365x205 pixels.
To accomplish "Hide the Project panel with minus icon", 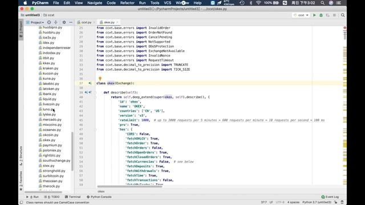I will 71,22.
